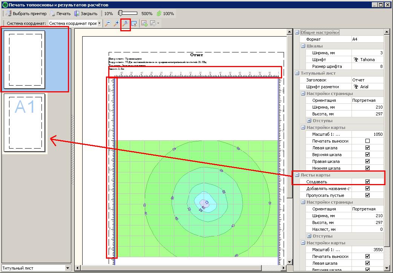393x273 pixels.
Task: Click the fit page zoom icon
Action: (x=125, y=23)
